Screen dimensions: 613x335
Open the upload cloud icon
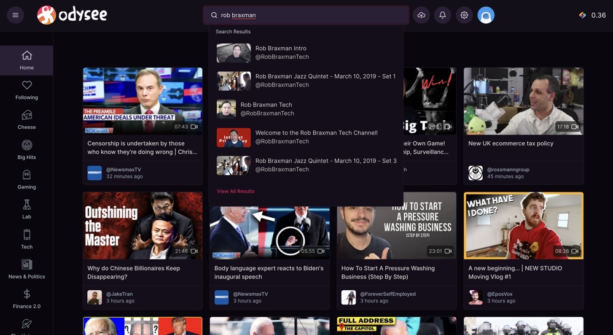[x=421, y=15]
